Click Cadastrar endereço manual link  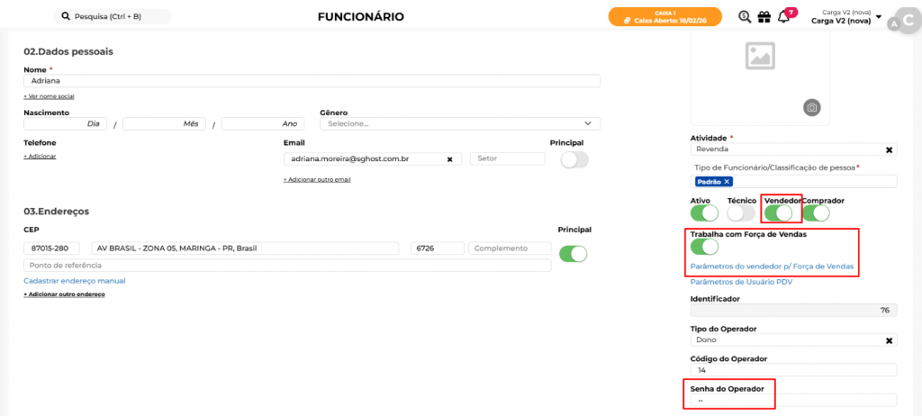pyautogui.click(x=75, y=281)
